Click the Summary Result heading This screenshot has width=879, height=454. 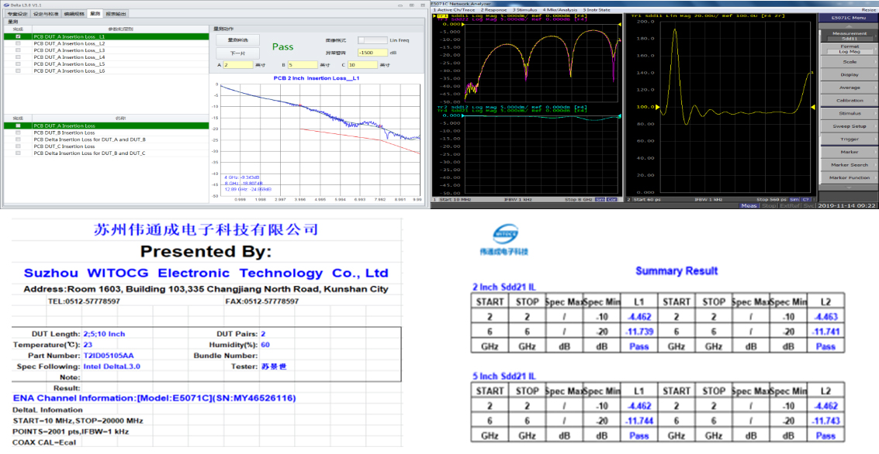coord(677,271)
